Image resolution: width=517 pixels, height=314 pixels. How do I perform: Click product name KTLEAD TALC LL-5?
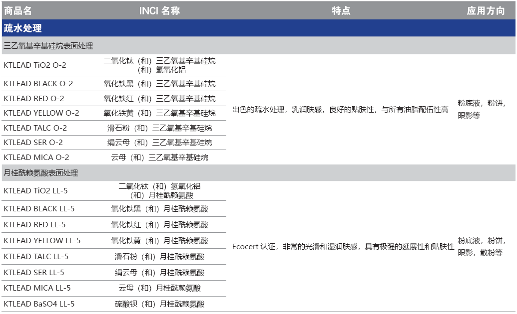click(36, 256)
